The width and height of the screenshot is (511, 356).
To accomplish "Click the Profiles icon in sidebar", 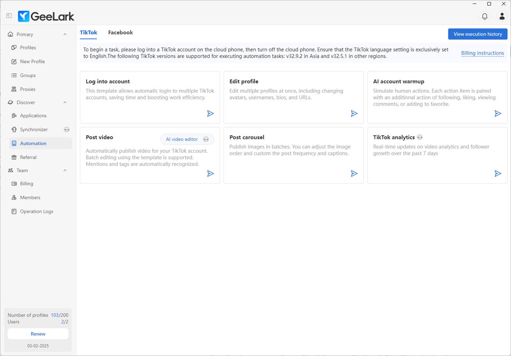I will point(14,47).
